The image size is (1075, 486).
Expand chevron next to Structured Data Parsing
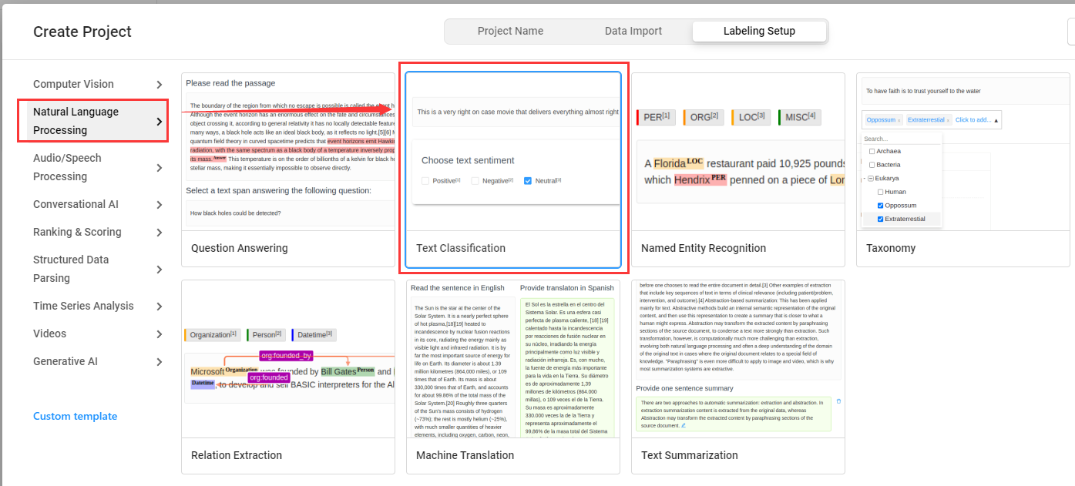click(160, 270)
